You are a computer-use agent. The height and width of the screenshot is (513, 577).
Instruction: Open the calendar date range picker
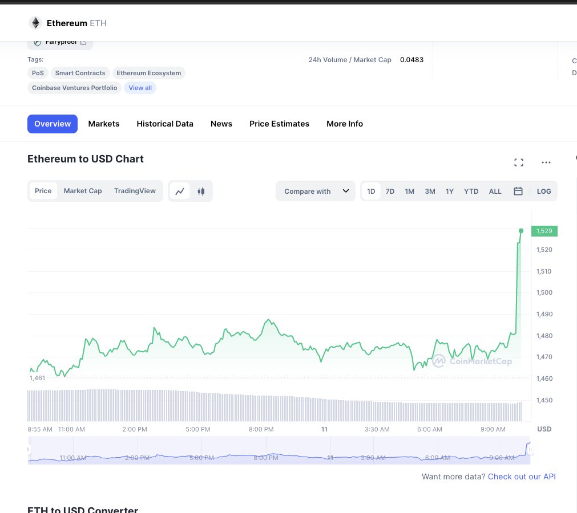click(x=518, y=191)
